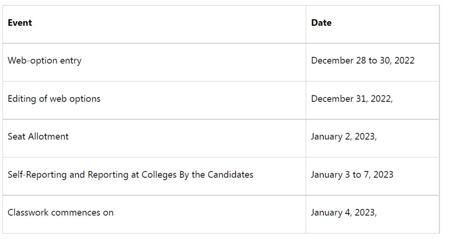Select the date December 28 to 30, 2022

pyautogui.click(x=362, y=61)
